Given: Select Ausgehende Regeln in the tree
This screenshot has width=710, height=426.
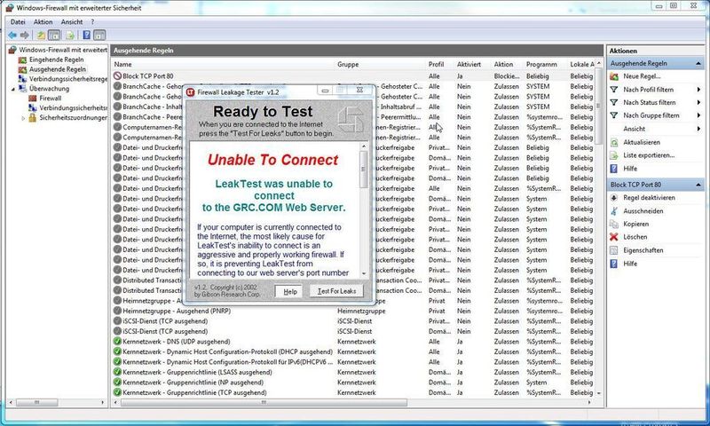Looking at the screenshot, I should [58, 69].
